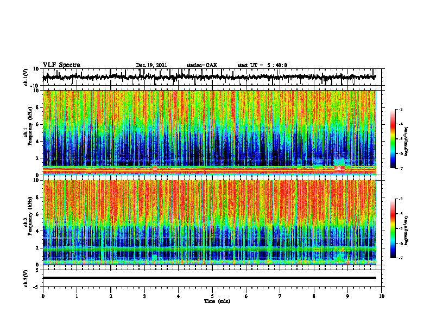Screen dimensions: 430x332
Task: Click the time axis tick label "6"
Action: click(x=246, y=296)
